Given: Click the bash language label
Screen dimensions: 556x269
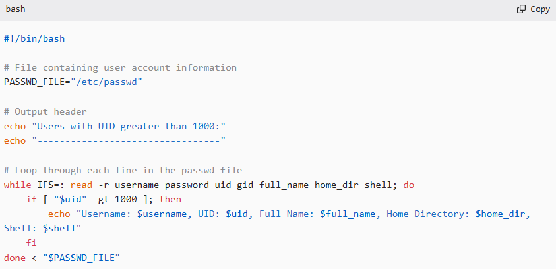Looking at the screenshot, I should click(16, 9).
